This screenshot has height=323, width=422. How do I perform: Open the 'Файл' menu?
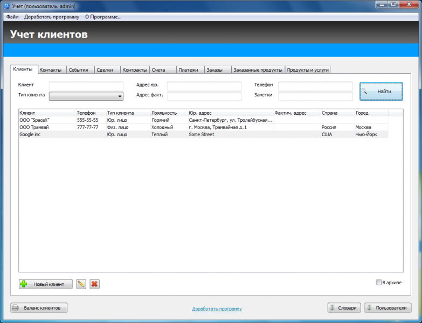(12, 17)
